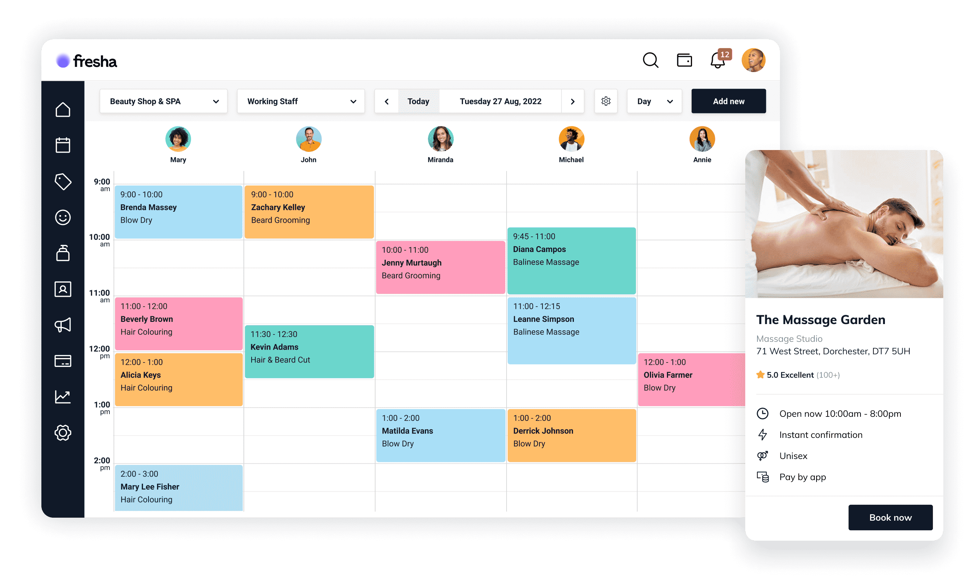
Task: Toggle to previous day using back arrow
Action: 388,102
